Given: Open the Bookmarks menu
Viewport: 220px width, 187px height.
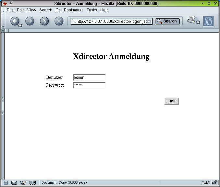Looking at the screenshot, I should (x=74, y=10).
